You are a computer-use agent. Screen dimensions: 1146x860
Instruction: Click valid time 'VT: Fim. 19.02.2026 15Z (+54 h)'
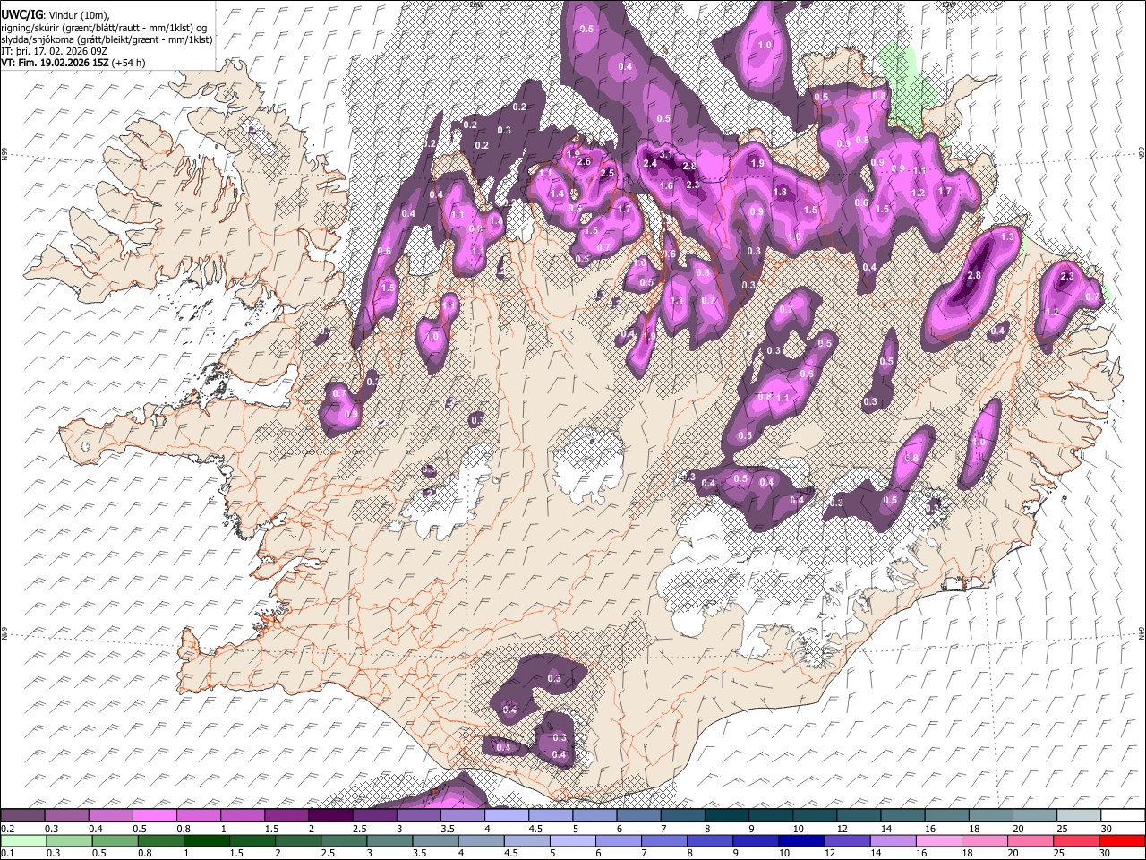(x=73, y=63)
